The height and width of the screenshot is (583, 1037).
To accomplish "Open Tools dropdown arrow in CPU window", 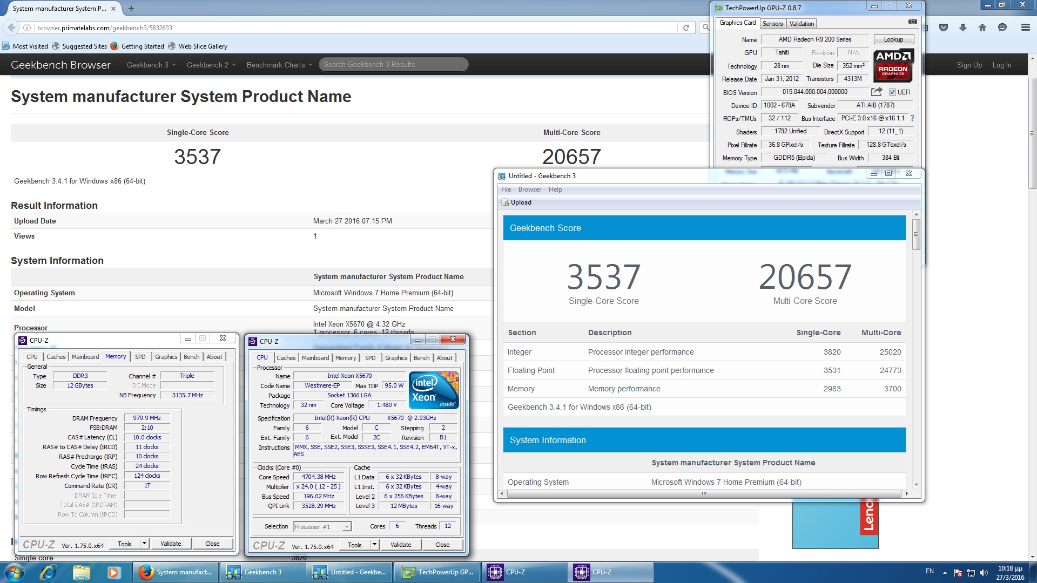I will [374, 545].
